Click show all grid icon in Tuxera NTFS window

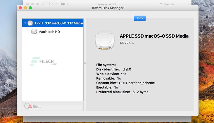63,4
